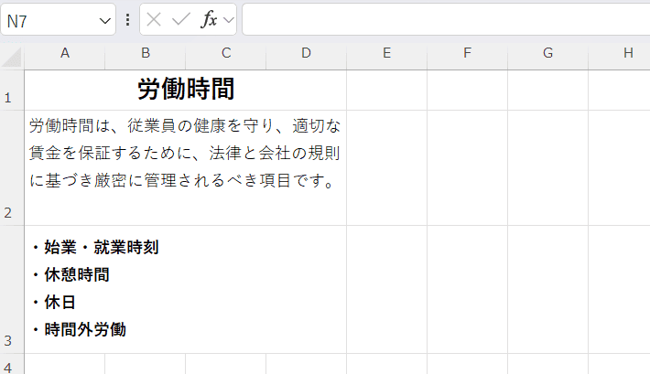Screen dimensions: 650x374
Task: Select the description cell starting with 労働時間は
Action: coord(186,167)
